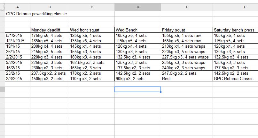The height and width of the screenshot is (138, 258).
Task: Select the Friday squat header cell
Action: click(x=187, y=30)
